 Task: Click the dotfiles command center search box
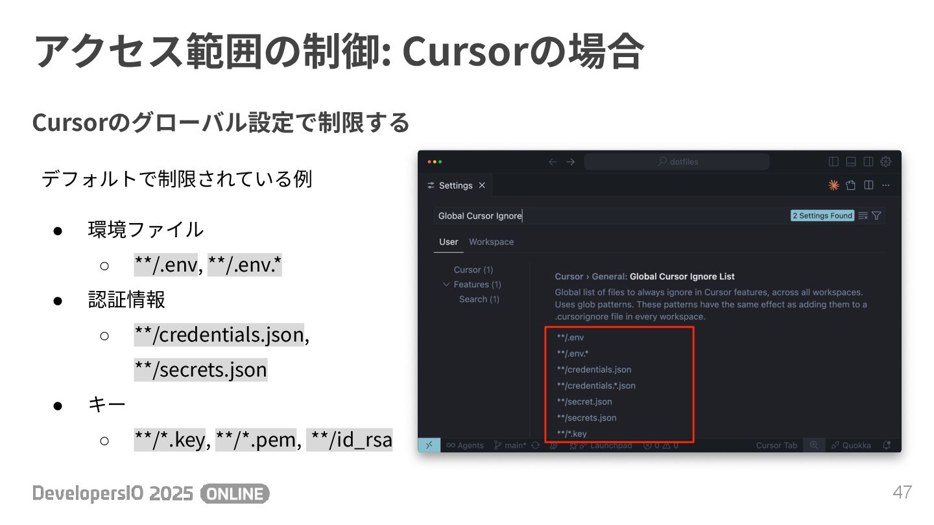[677, 162]
